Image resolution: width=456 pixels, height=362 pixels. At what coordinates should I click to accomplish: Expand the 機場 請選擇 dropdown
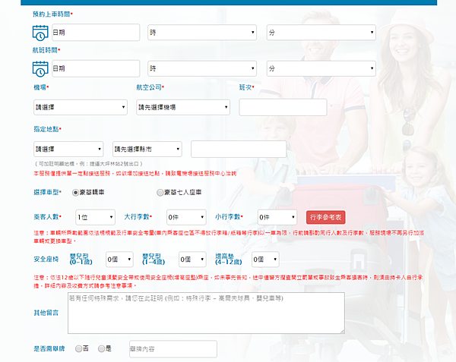[80, 107]
